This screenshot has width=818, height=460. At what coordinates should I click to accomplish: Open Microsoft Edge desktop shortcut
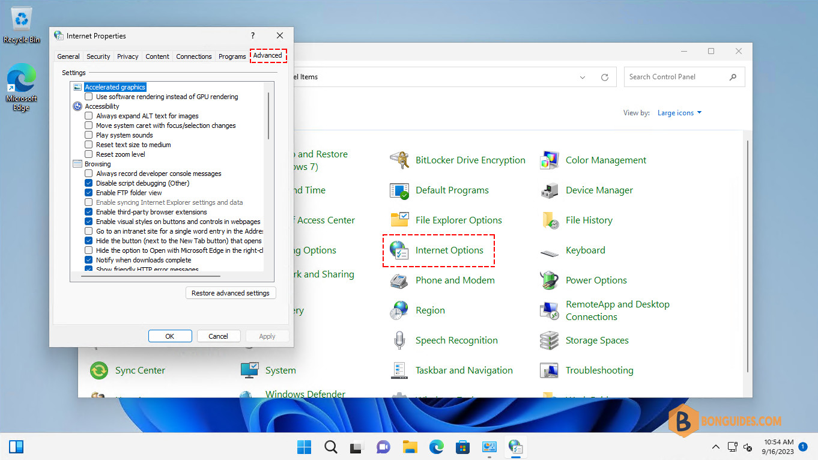pyautogui.click(x=21, y=88)
